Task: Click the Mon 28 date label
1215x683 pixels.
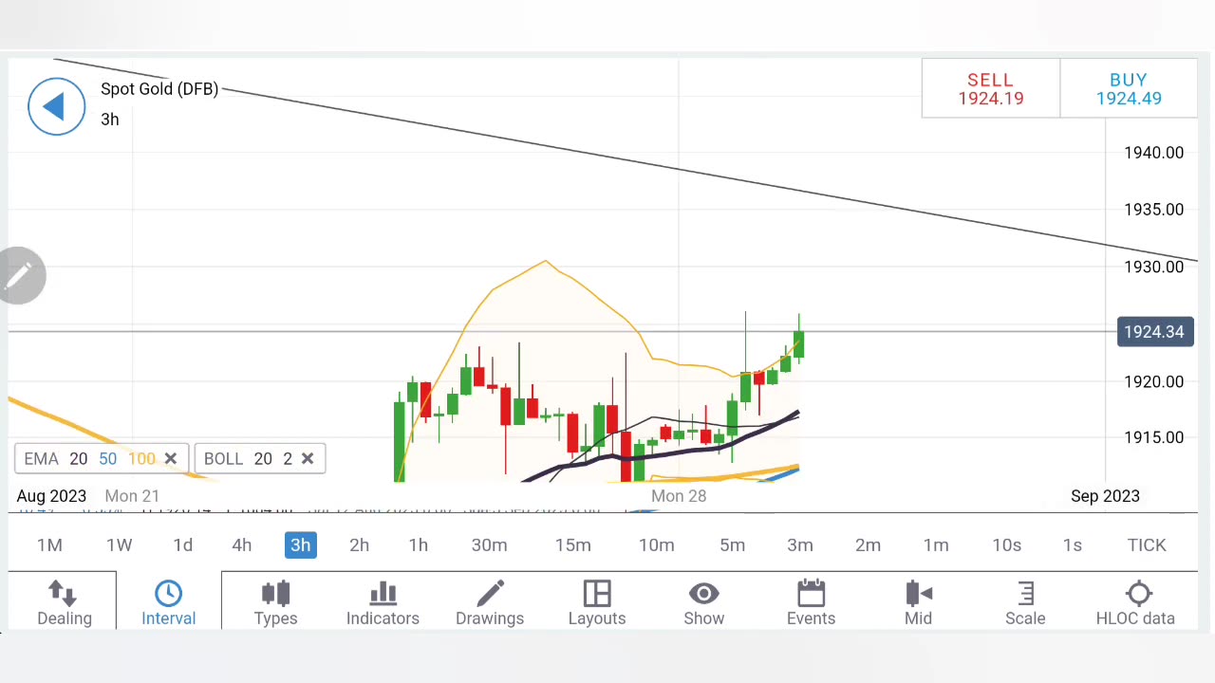Action: 679,496
